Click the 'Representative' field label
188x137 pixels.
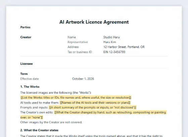[x=78, y=42]
